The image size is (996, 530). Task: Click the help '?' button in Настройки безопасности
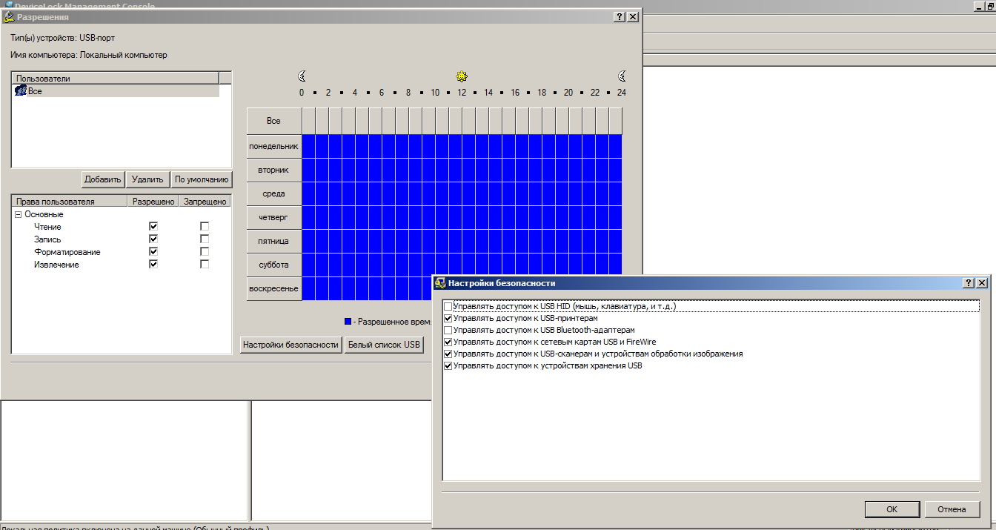point(969,283)
